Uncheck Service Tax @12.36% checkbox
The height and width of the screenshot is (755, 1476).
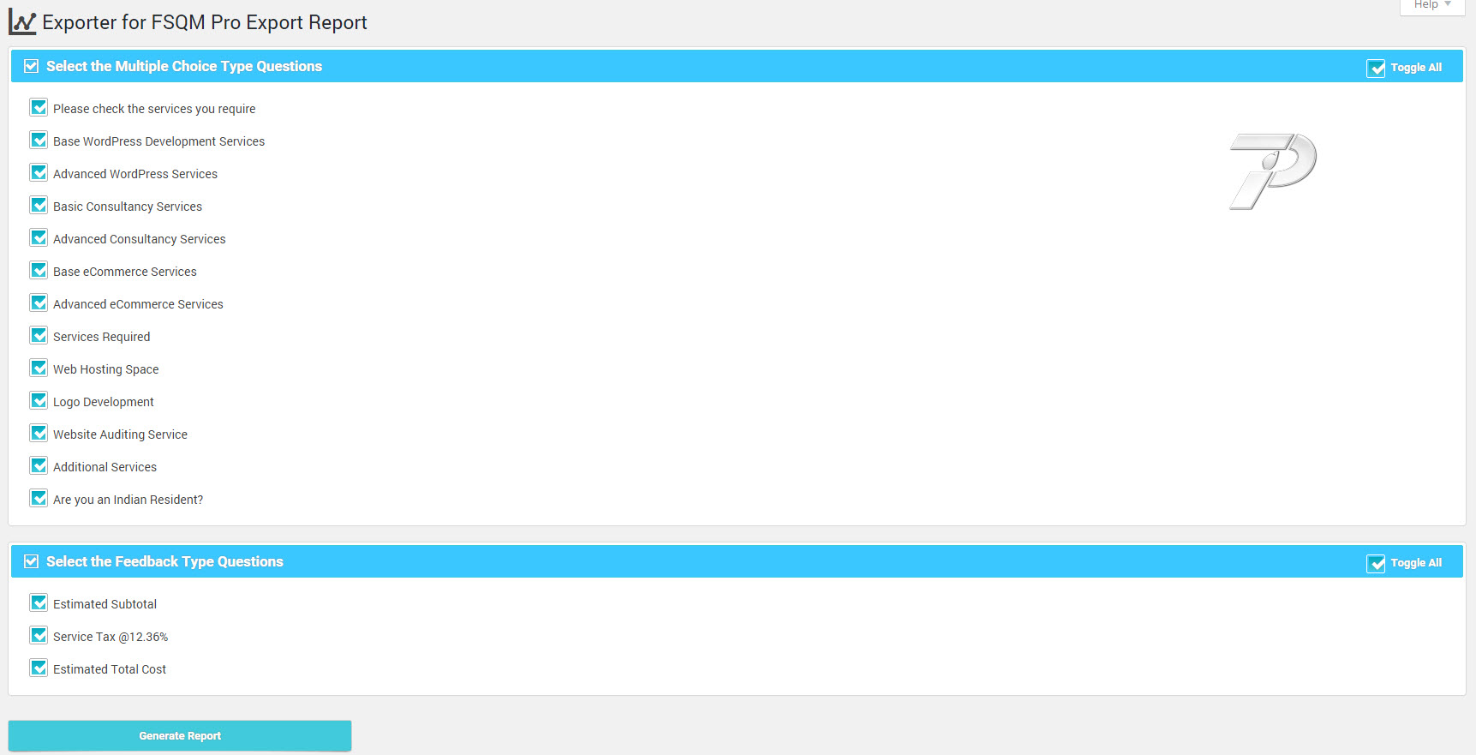[x=39, y=635]
